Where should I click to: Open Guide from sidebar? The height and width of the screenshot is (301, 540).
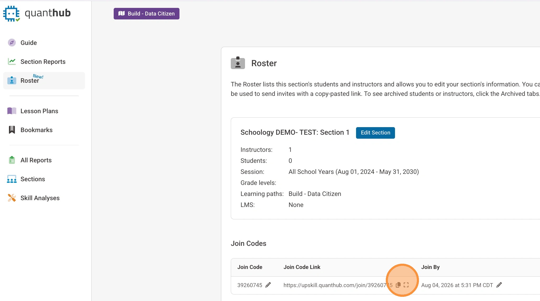tap(28, 43)
